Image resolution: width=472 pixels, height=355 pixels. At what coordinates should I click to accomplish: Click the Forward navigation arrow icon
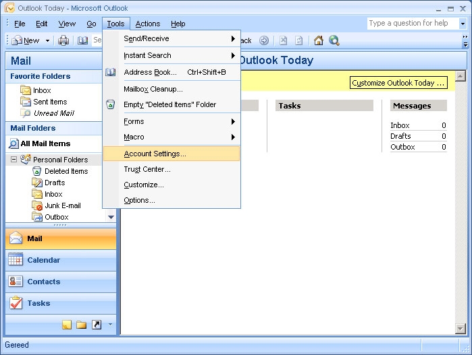click(264, 40)
